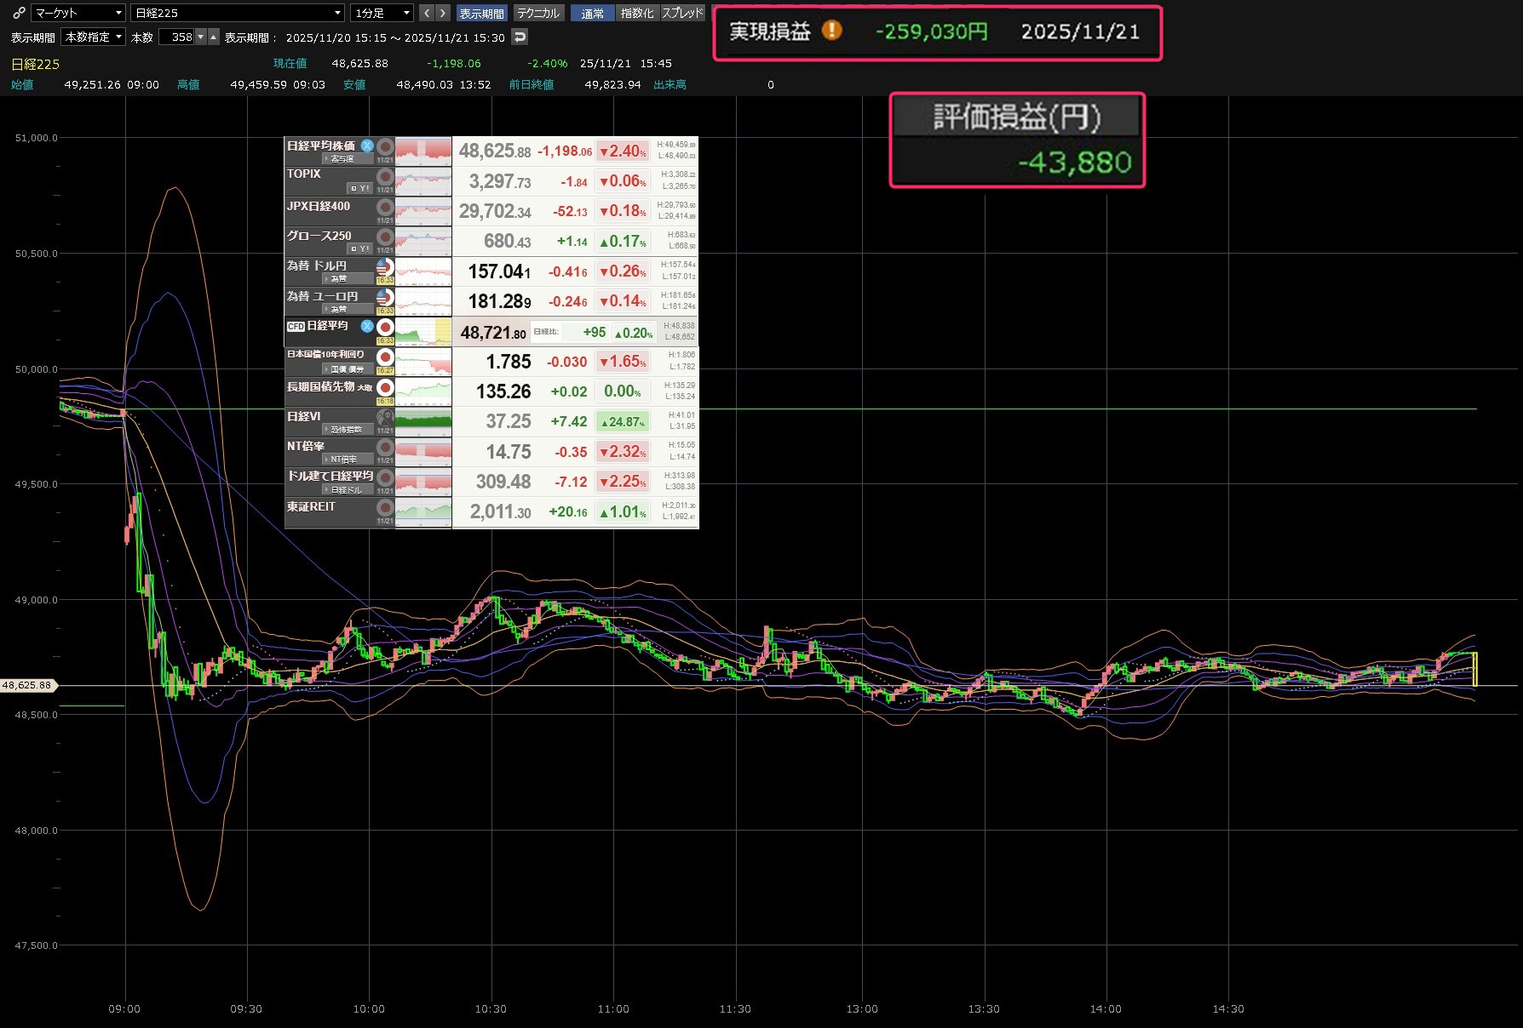Open the マーケット category dropdown
Screen dimensions: 1523x1028
78,13
